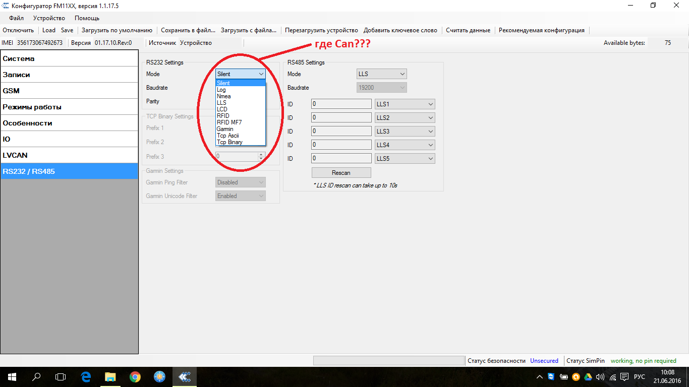Open the GSM settings section
The image size is (689, 387).
coord(69,91)
